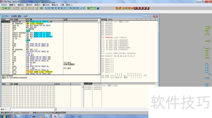The width and height of the screenshot is (212, 118).
Task: Expand the 命令 command dropdown arrow
Action: [x=55, y=109]
